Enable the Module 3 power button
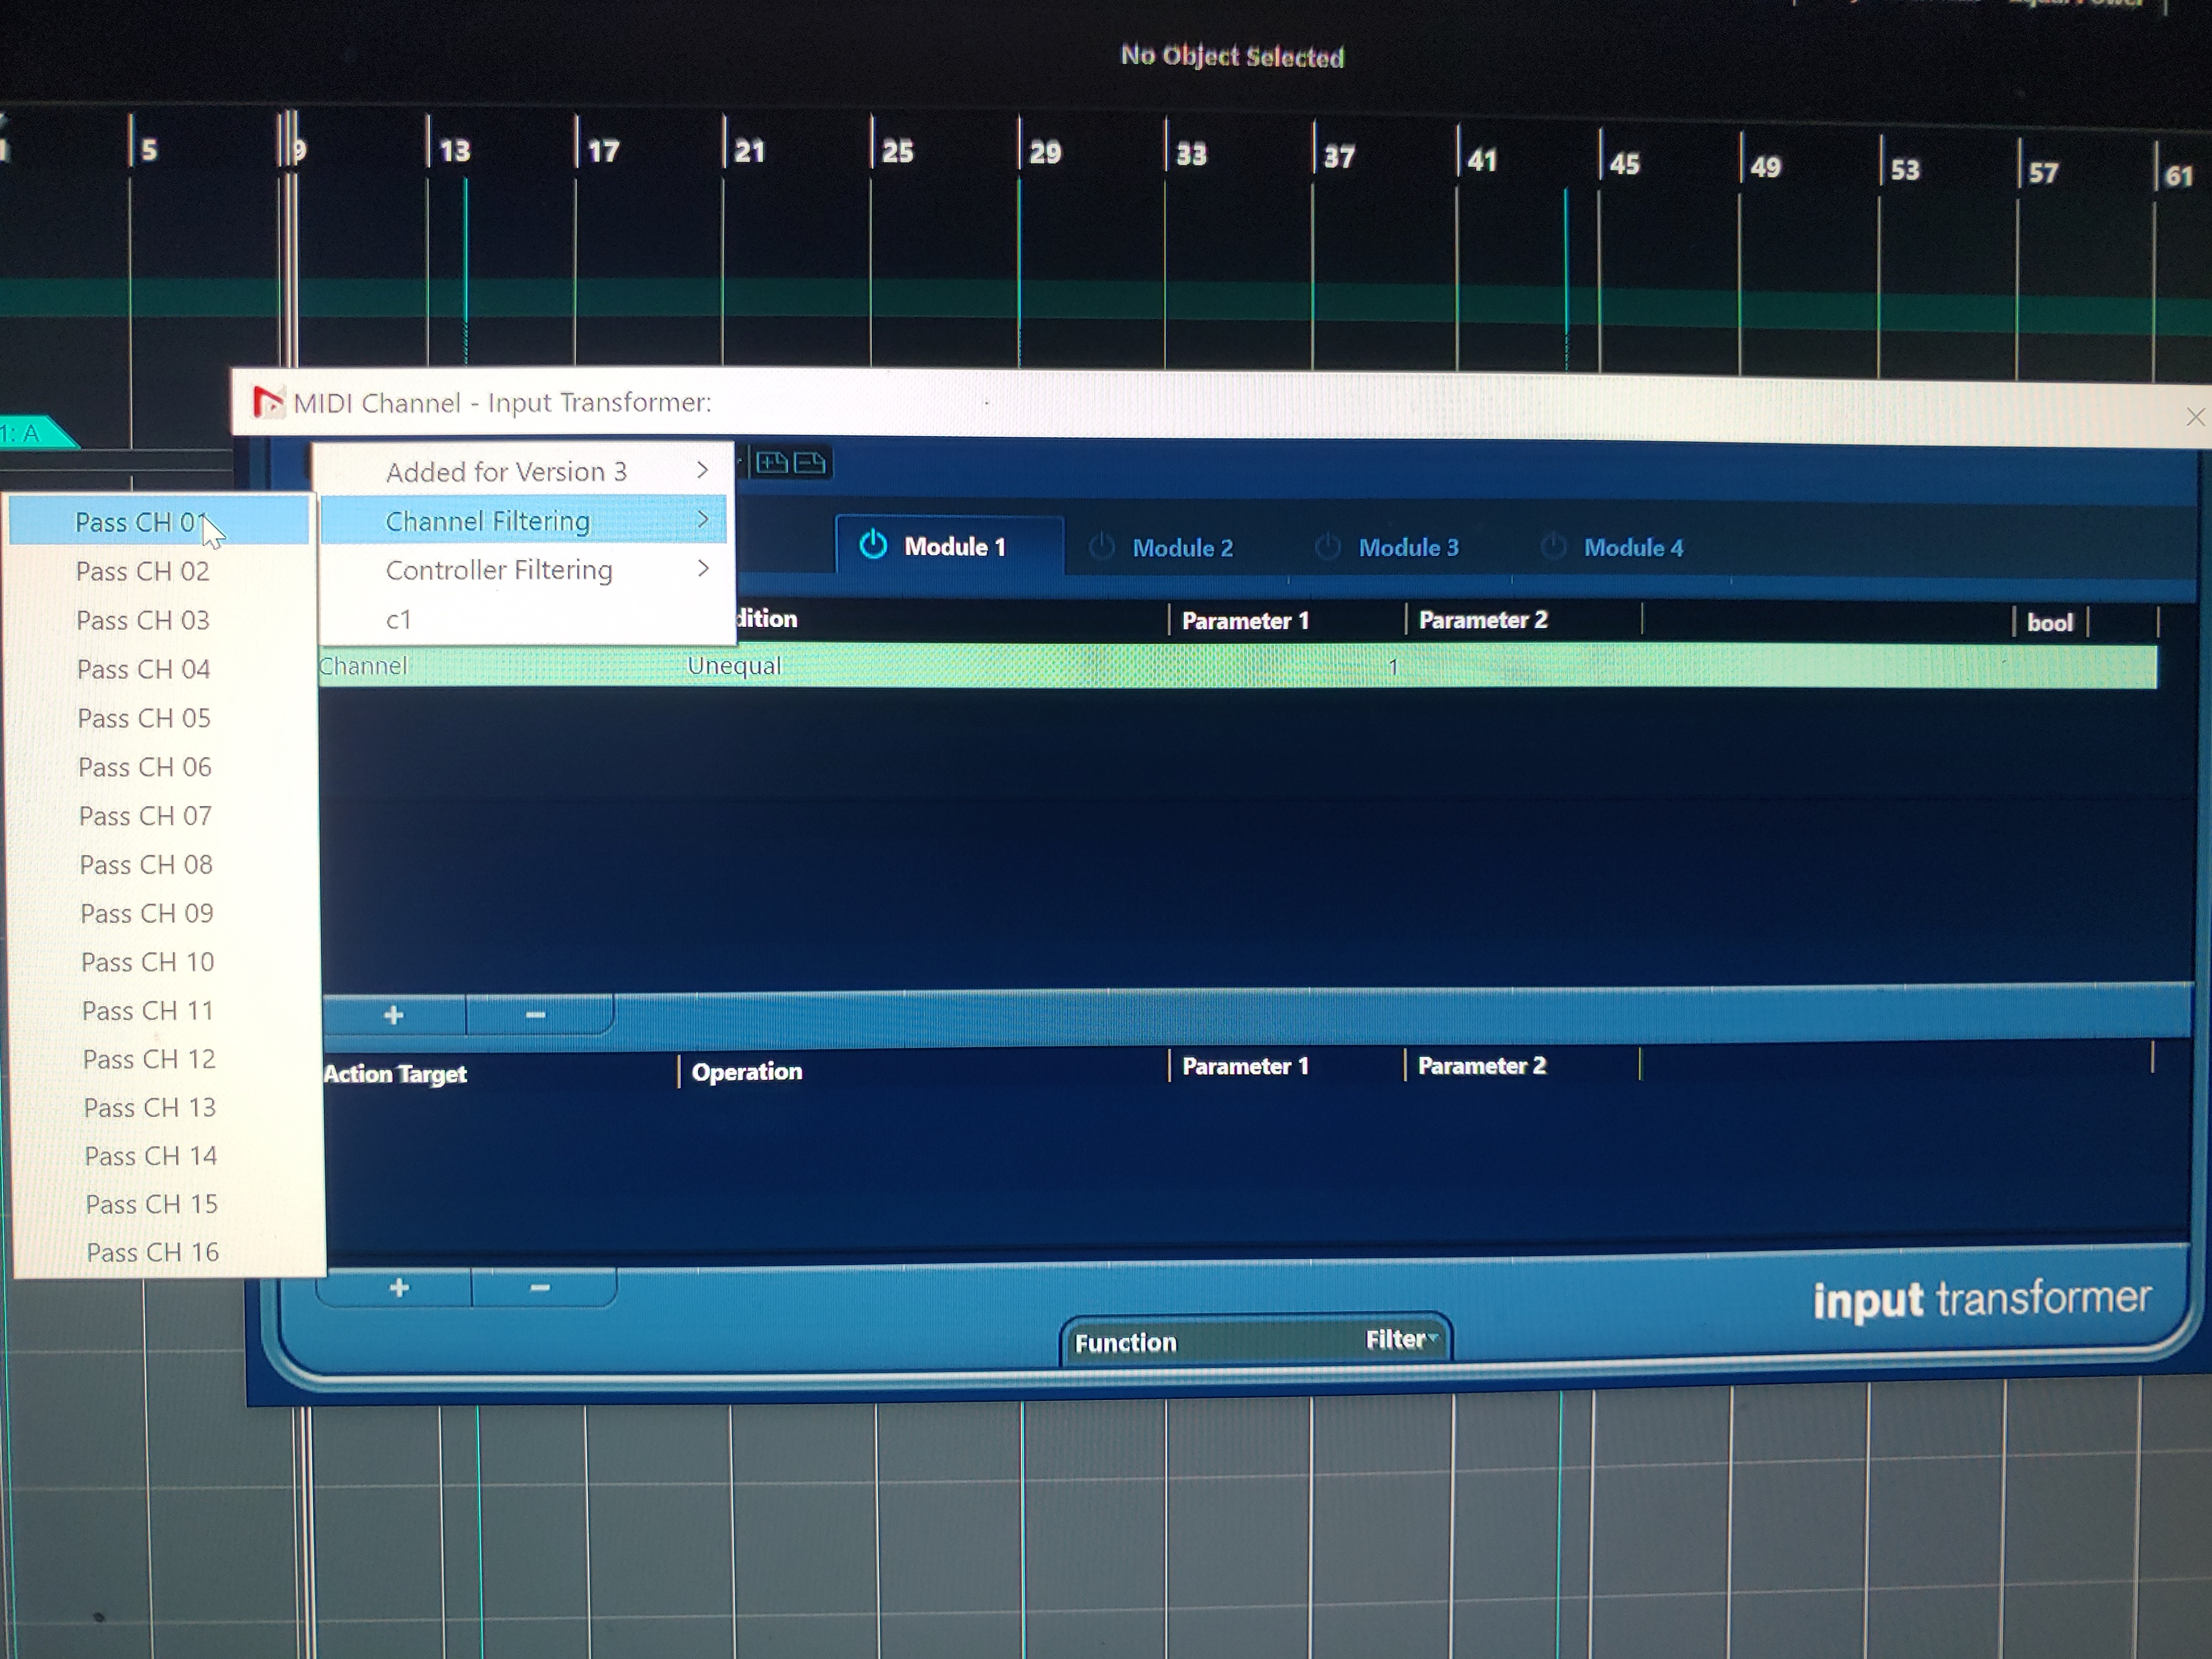2212x1659 pixels. click(1327, 546)
